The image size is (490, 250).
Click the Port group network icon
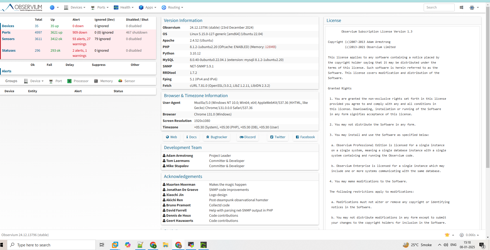click(51, 81)
